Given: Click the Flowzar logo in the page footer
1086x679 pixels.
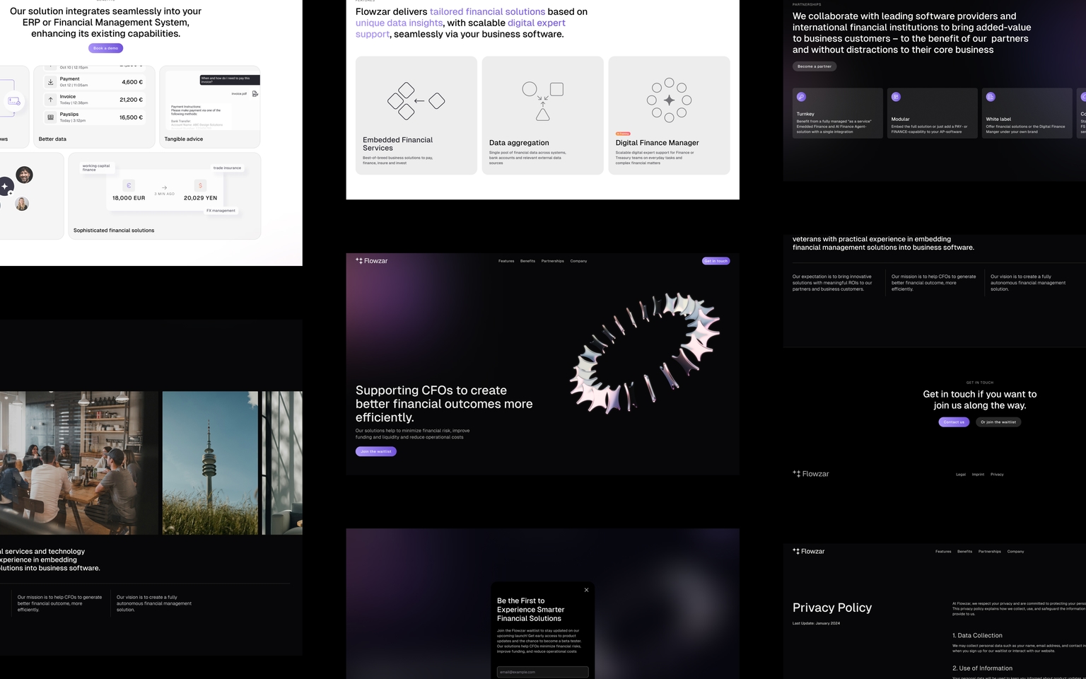Looking at the screenshot, I should pos(811,474).
